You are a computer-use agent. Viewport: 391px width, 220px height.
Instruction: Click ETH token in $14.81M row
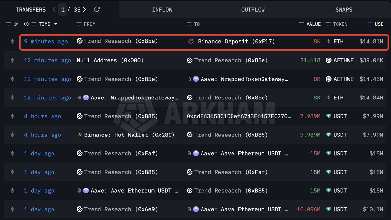click(x=338, y=41)
